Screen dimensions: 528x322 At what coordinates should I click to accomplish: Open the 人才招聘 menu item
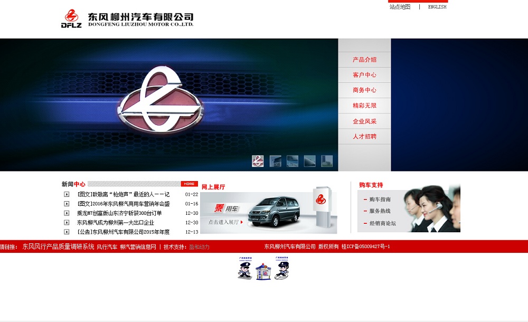click(364, 136)
